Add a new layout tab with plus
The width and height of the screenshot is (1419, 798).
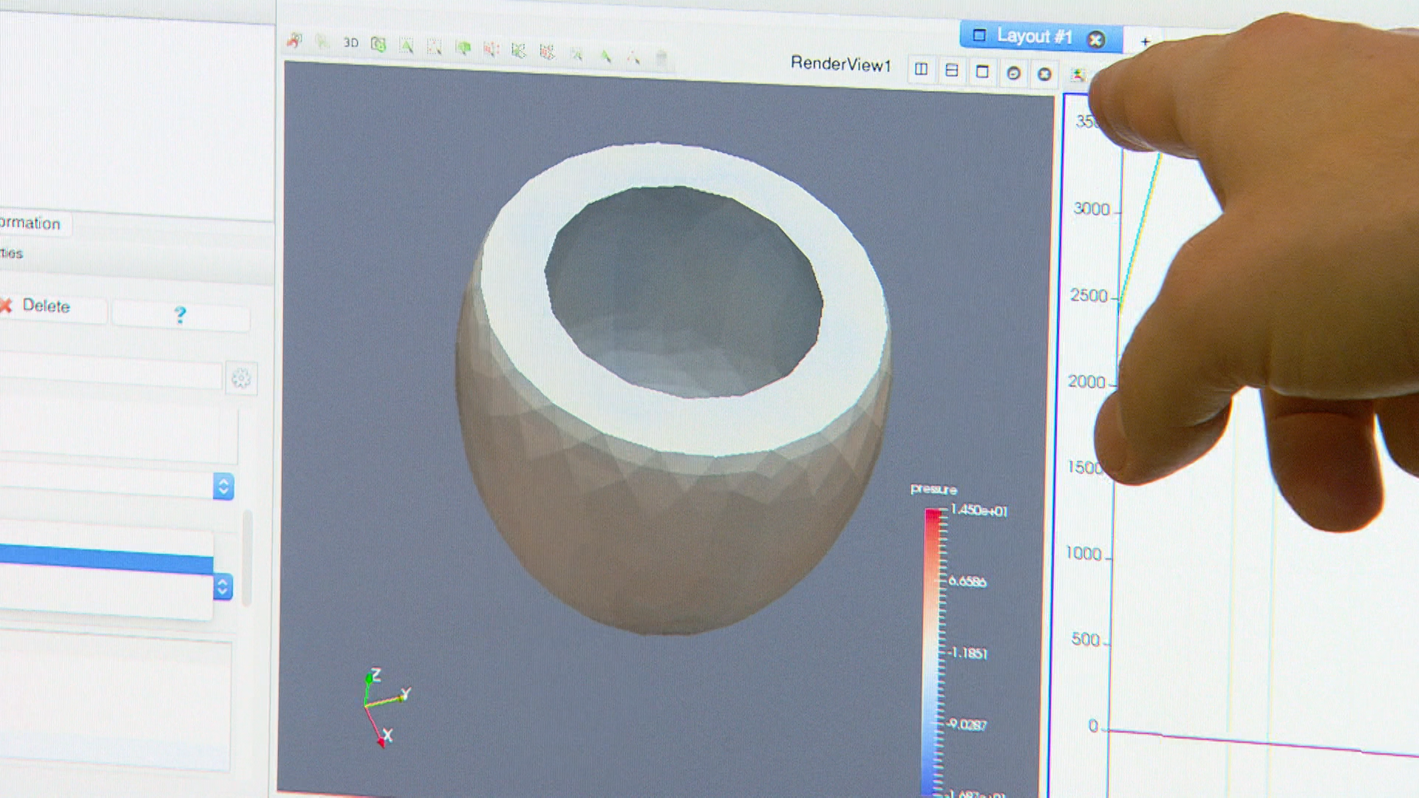[1145, 41]
